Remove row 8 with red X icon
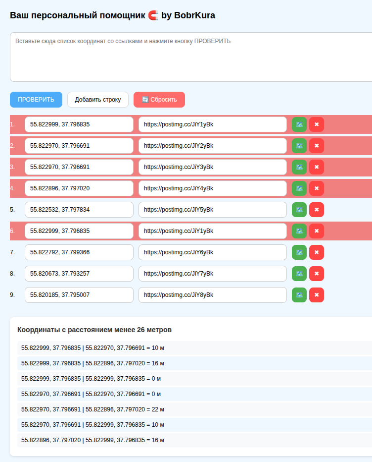 pos(317,274)
